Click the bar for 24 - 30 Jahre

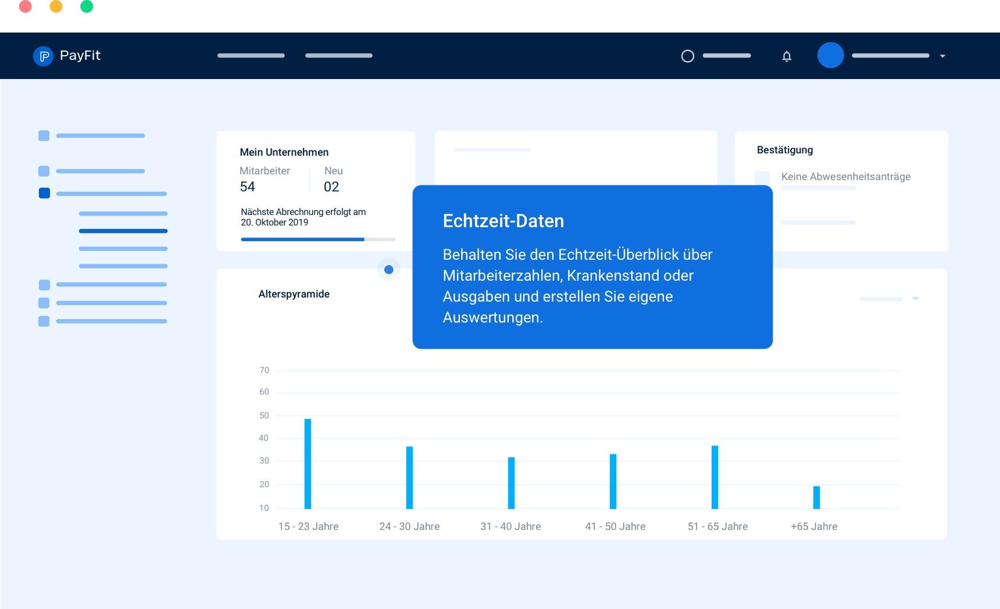coord(409,478)
